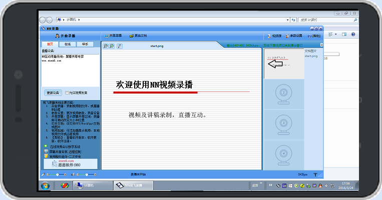
Task: Click the green shield tray icon
Action: (296, 185)
